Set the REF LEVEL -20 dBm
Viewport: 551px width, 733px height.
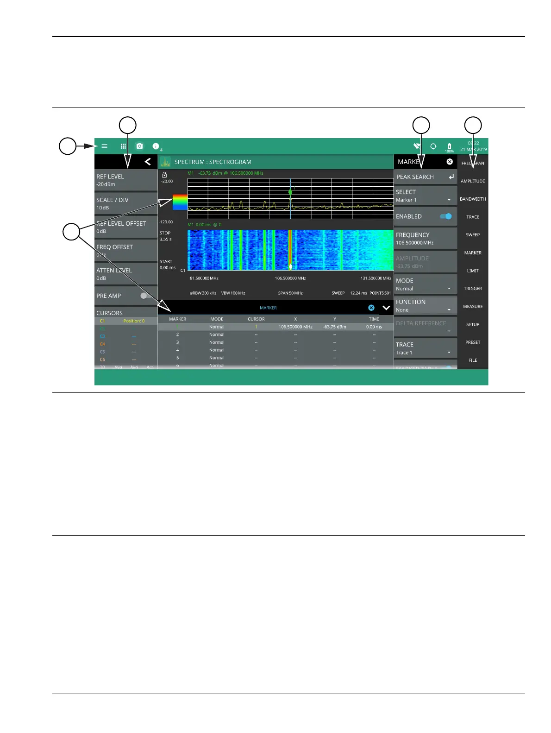click(126, 180)
